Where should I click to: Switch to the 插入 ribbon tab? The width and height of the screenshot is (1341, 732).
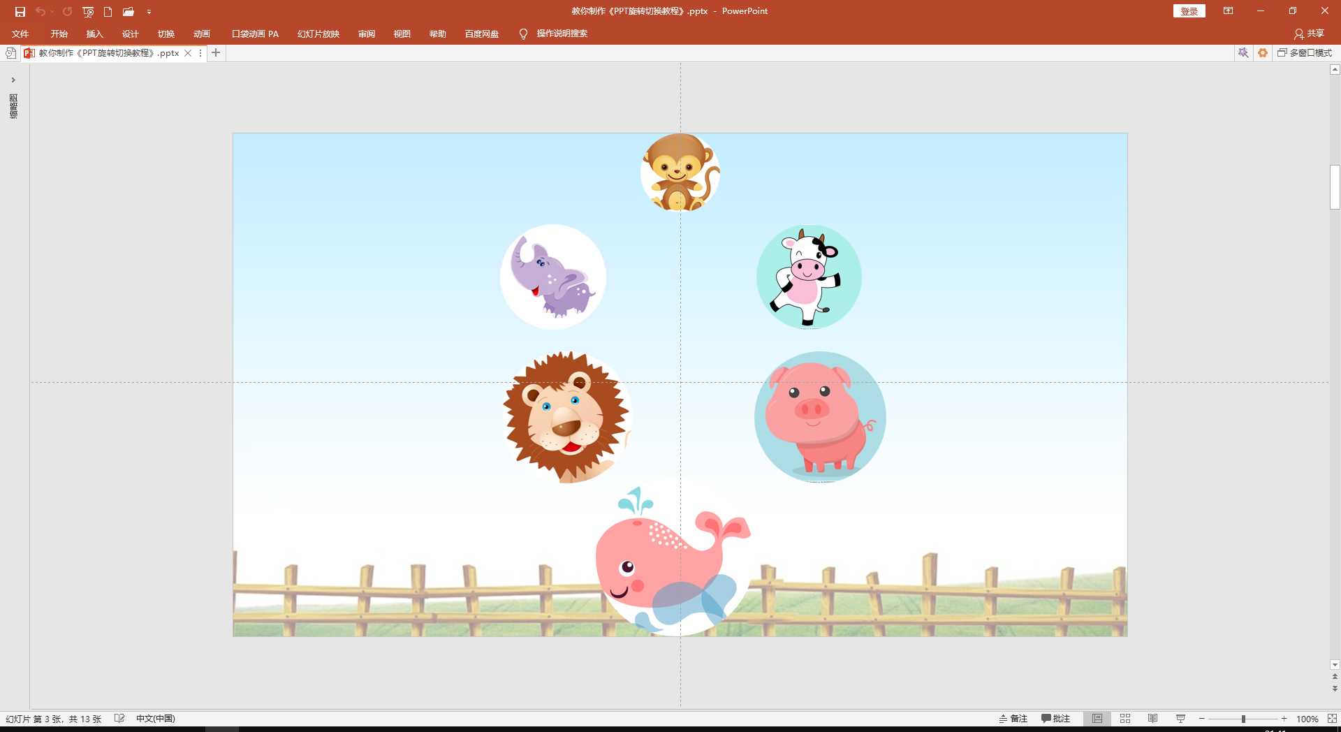pos(94,34)
